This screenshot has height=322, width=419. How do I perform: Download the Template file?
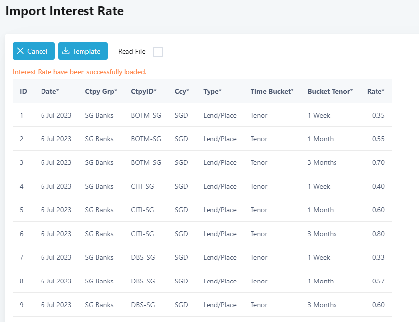tap(83, 51)
